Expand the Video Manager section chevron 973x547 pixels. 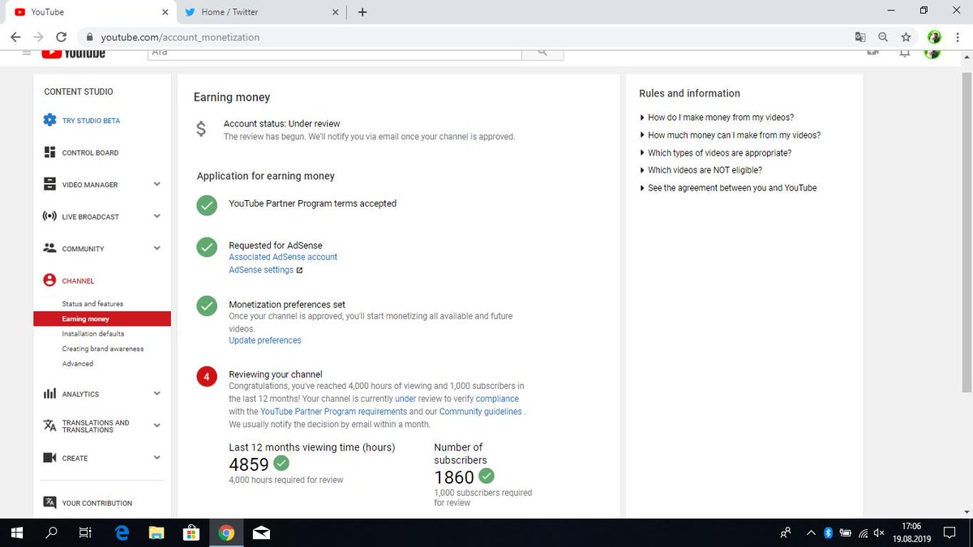[157, 184]
